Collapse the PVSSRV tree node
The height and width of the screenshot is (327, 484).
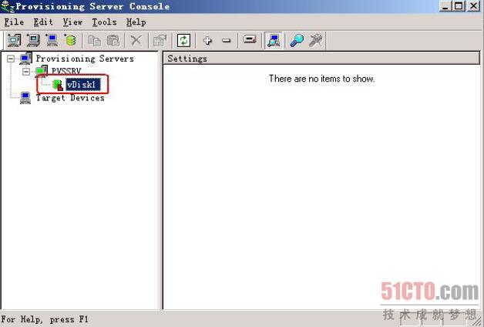[x=26, y=71]
